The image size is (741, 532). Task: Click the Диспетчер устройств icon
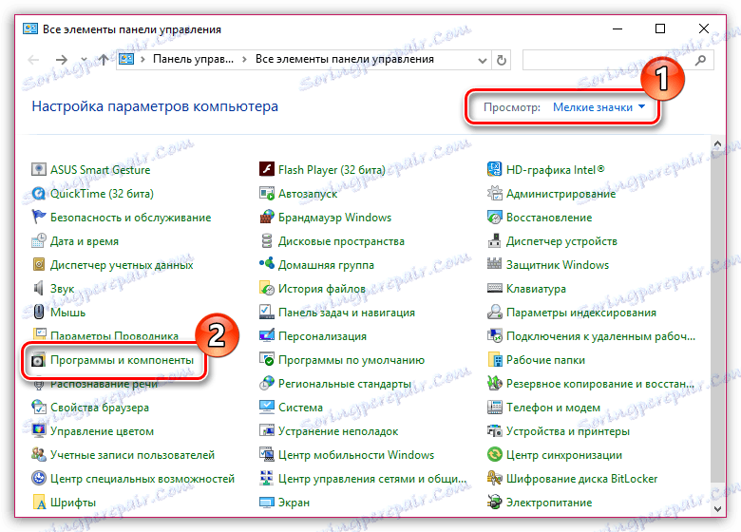(494, 241)
